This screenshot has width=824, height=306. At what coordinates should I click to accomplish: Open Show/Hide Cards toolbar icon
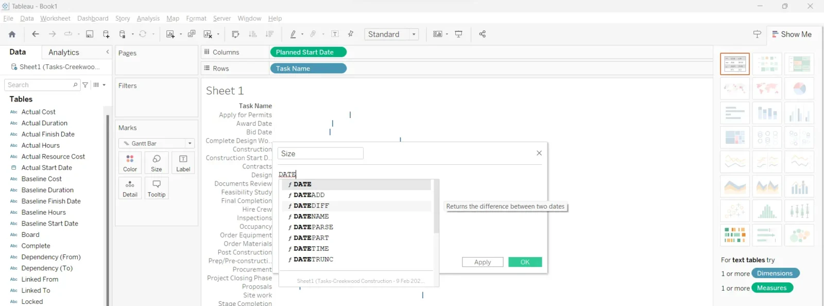coord(438,34)
